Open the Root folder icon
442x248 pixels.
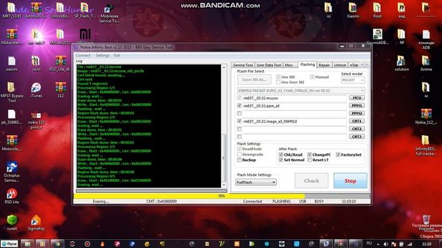point(377,10)
